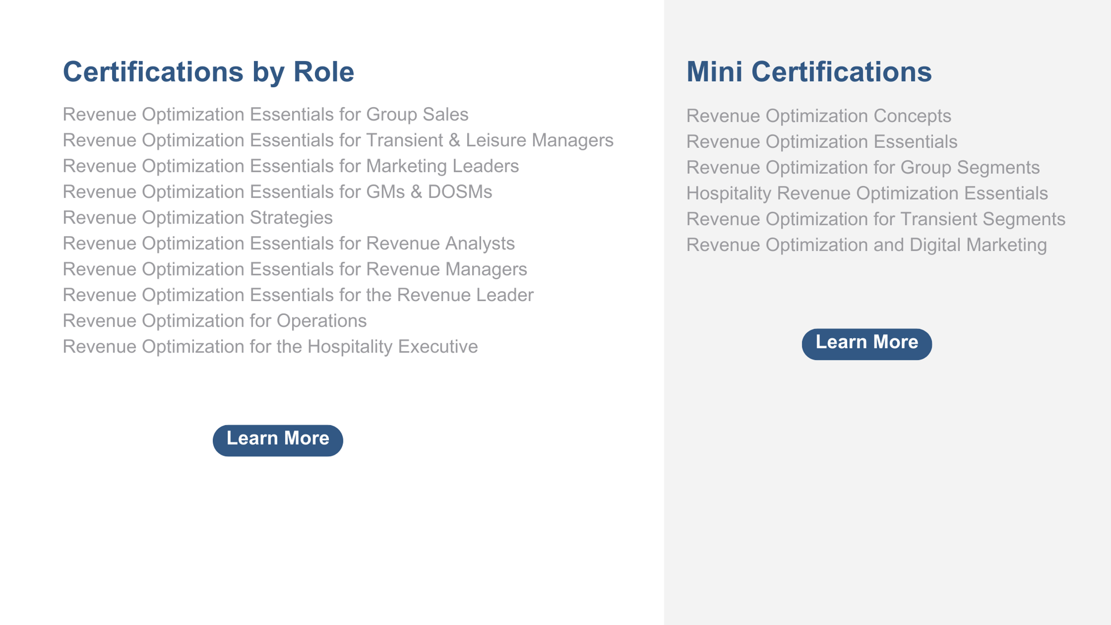Click Learn More under Certifications by Role
This screenshot has height=625, width=1111.
click(278, 441)
